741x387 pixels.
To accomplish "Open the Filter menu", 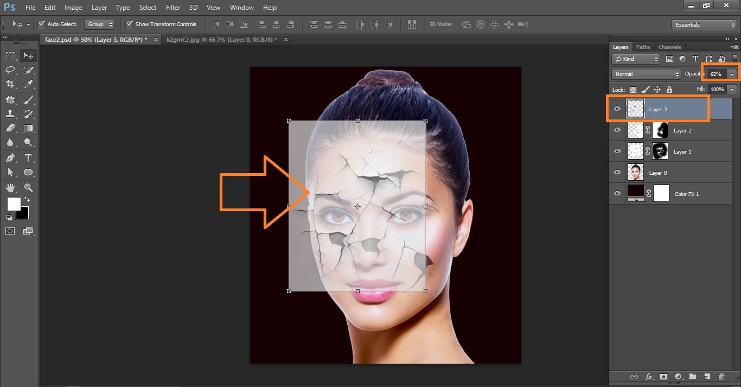I will [173, 8].
